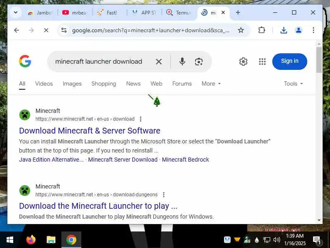Search by image with Lens icon
The image size is (330, 248).
(199, 62)
